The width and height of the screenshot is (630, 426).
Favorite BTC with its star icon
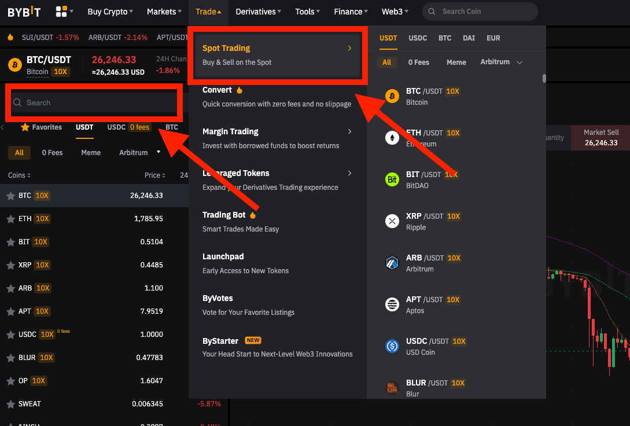tap(10, 196)
